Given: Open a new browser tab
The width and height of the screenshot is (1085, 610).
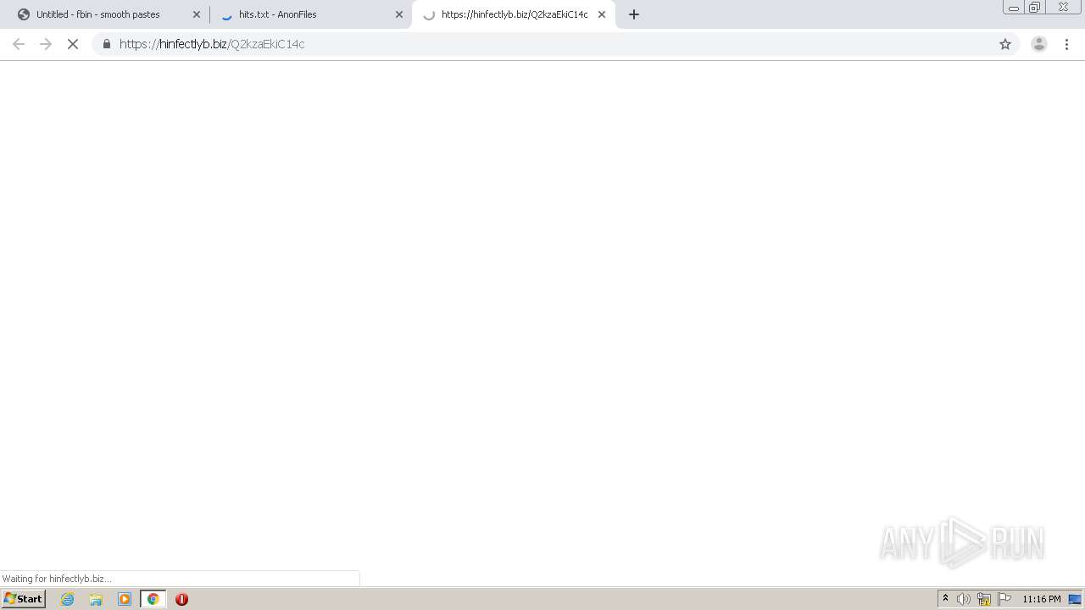Looking at the screenshot, I should (634, 14).
